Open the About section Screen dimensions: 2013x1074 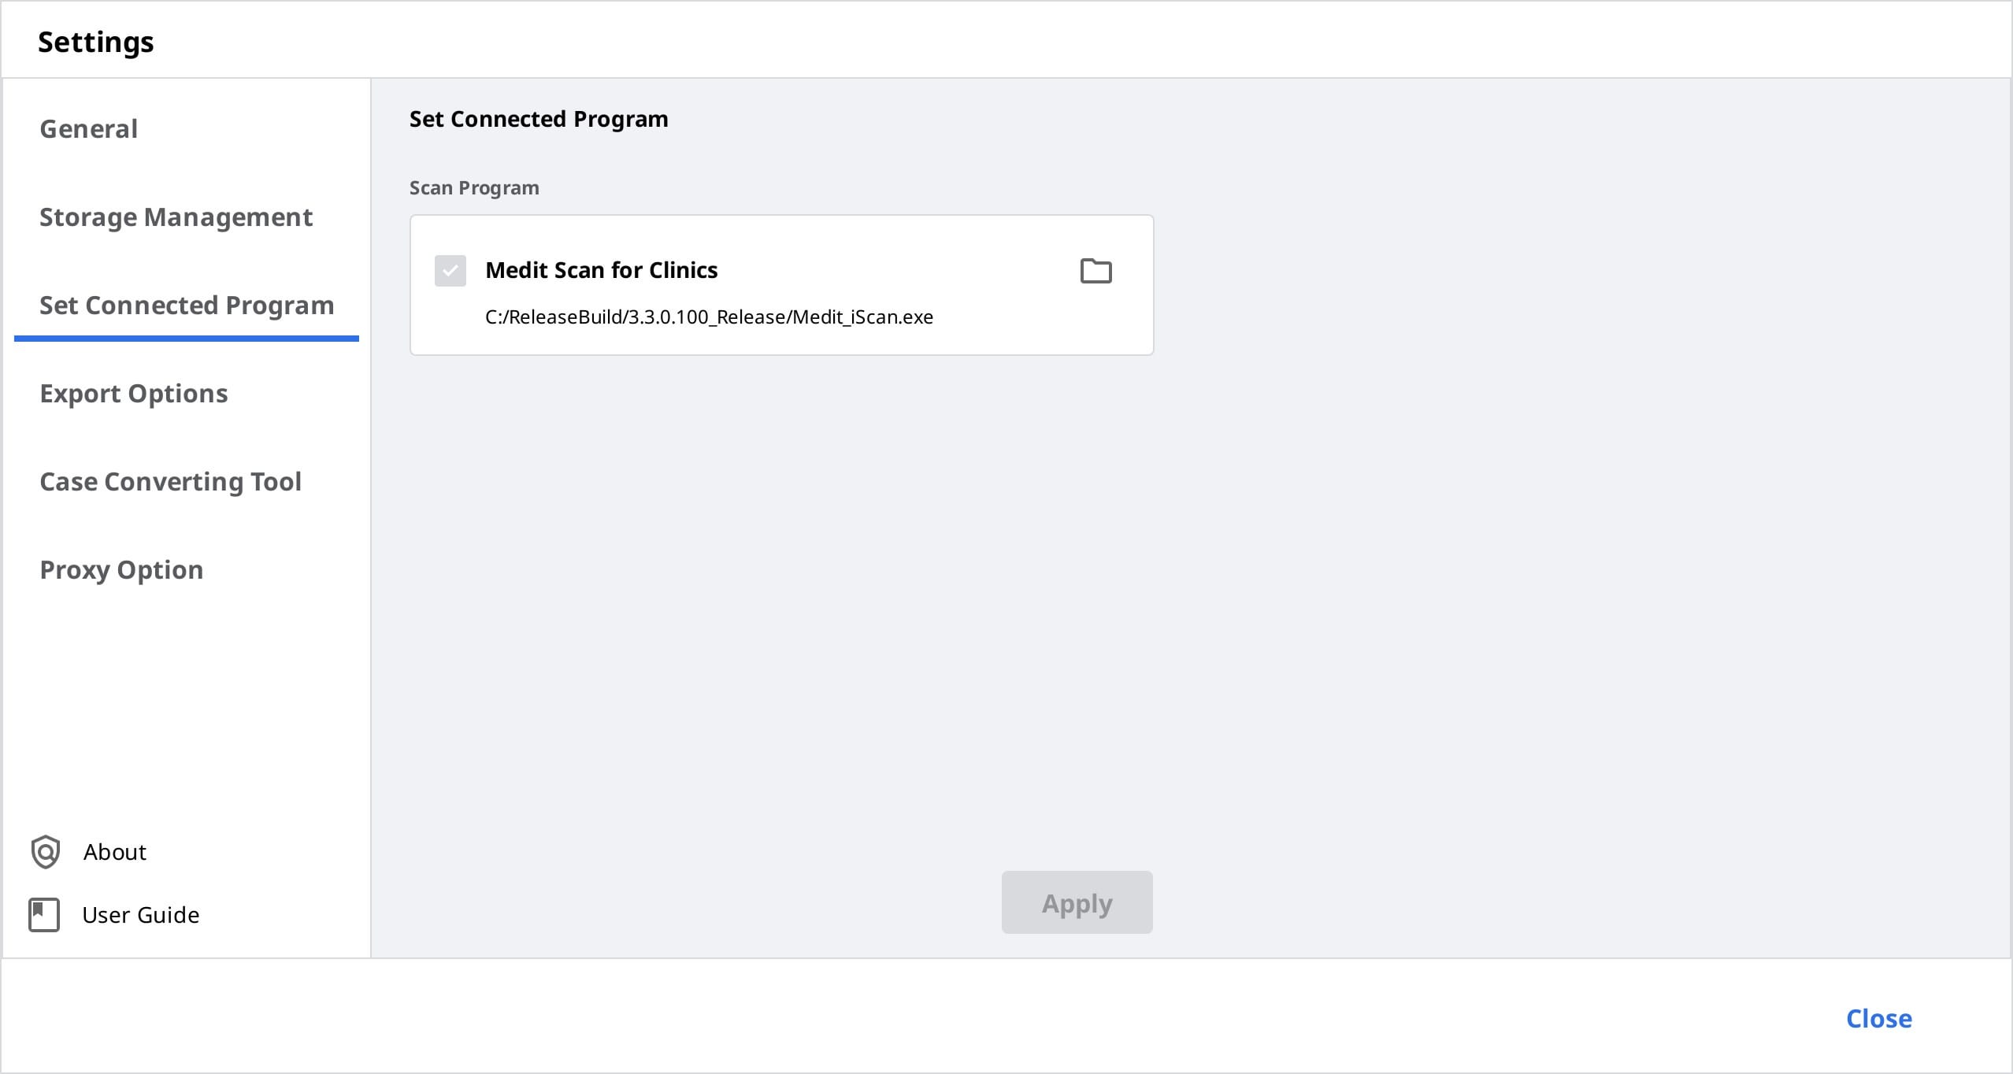pyautogui.click(x=116, y=852)
